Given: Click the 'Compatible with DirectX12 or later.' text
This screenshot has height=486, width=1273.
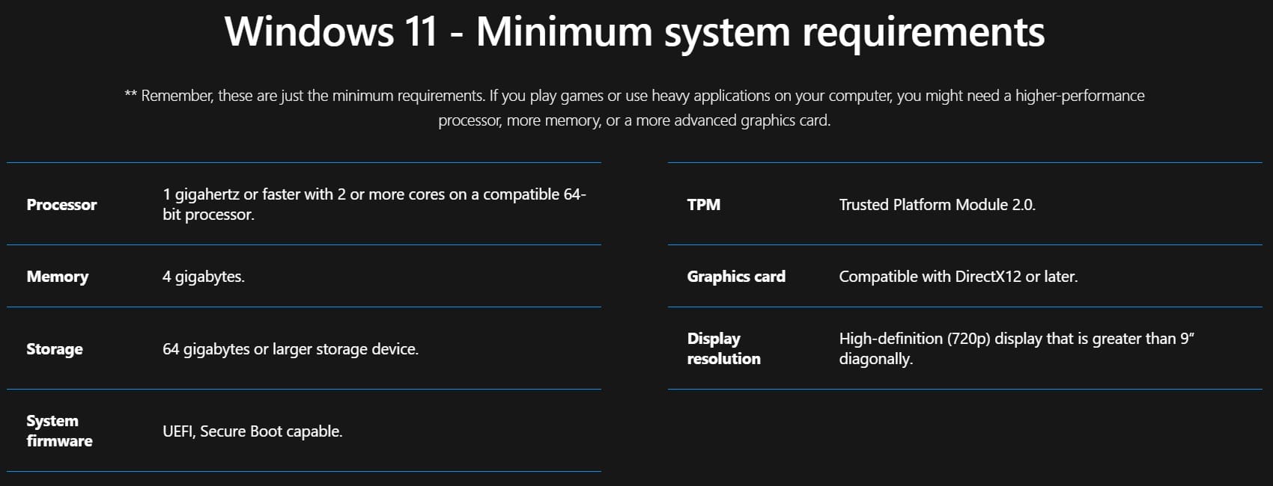Looking at the screenshot, I should click(x=958, y=277).
